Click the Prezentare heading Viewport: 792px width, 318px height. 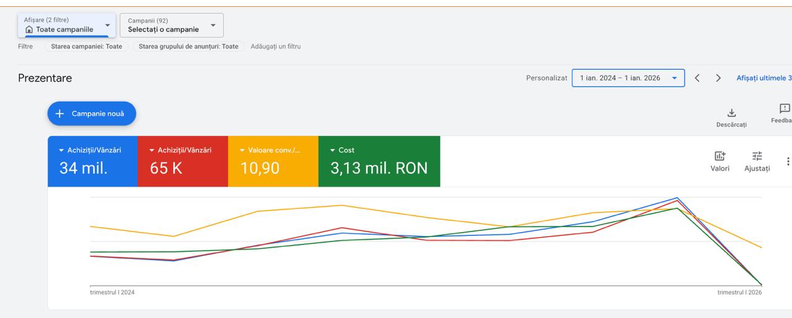coord(45,78)
